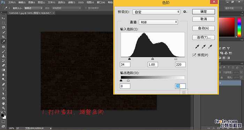Select the Dodge tool

coord(3,79)
